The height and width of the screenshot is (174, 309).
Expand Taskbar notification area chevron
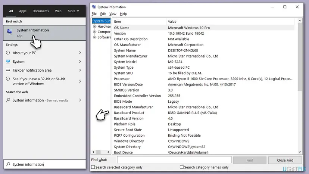click(80, 70)
